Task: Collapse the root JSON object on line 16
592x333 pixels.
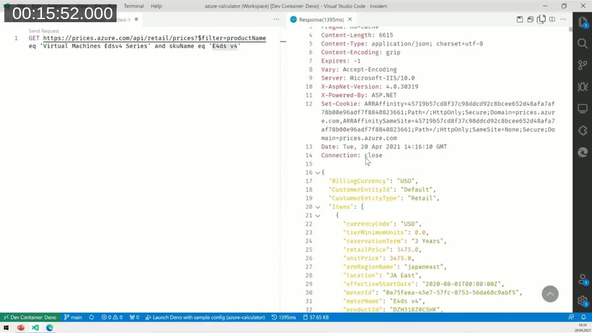Action: tap(318, 173)
